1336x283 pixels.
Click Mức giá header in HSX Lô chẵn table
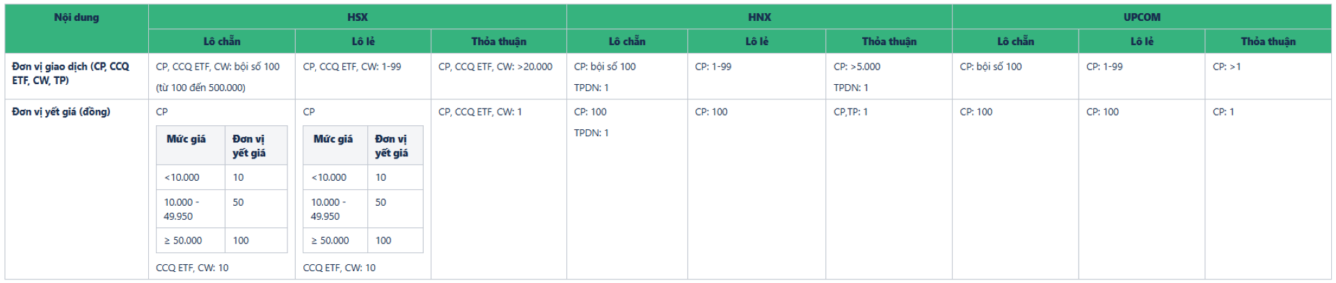pos(186,139)
